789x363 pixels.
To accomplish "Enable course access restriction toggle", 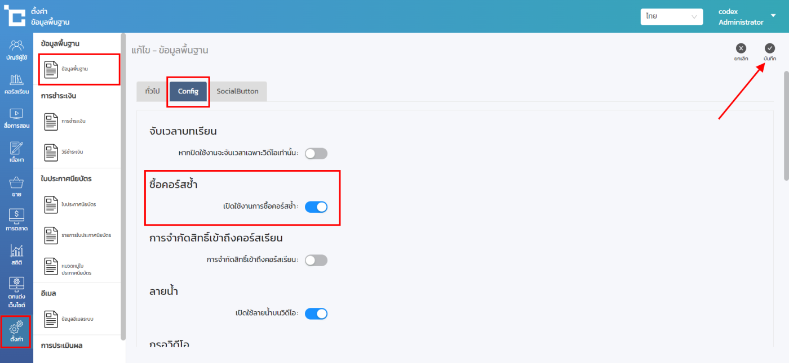I will [316, 260].
